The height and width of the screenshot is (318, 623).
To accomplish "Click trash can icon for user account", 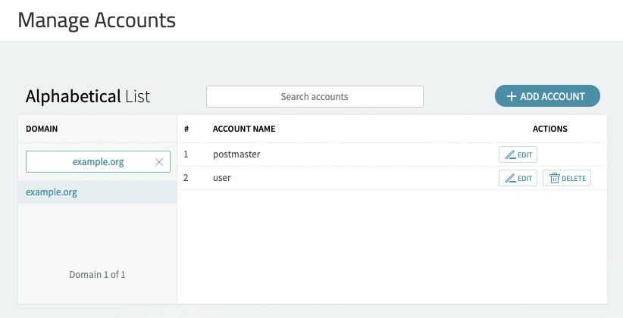I will [x=555, y=178].
